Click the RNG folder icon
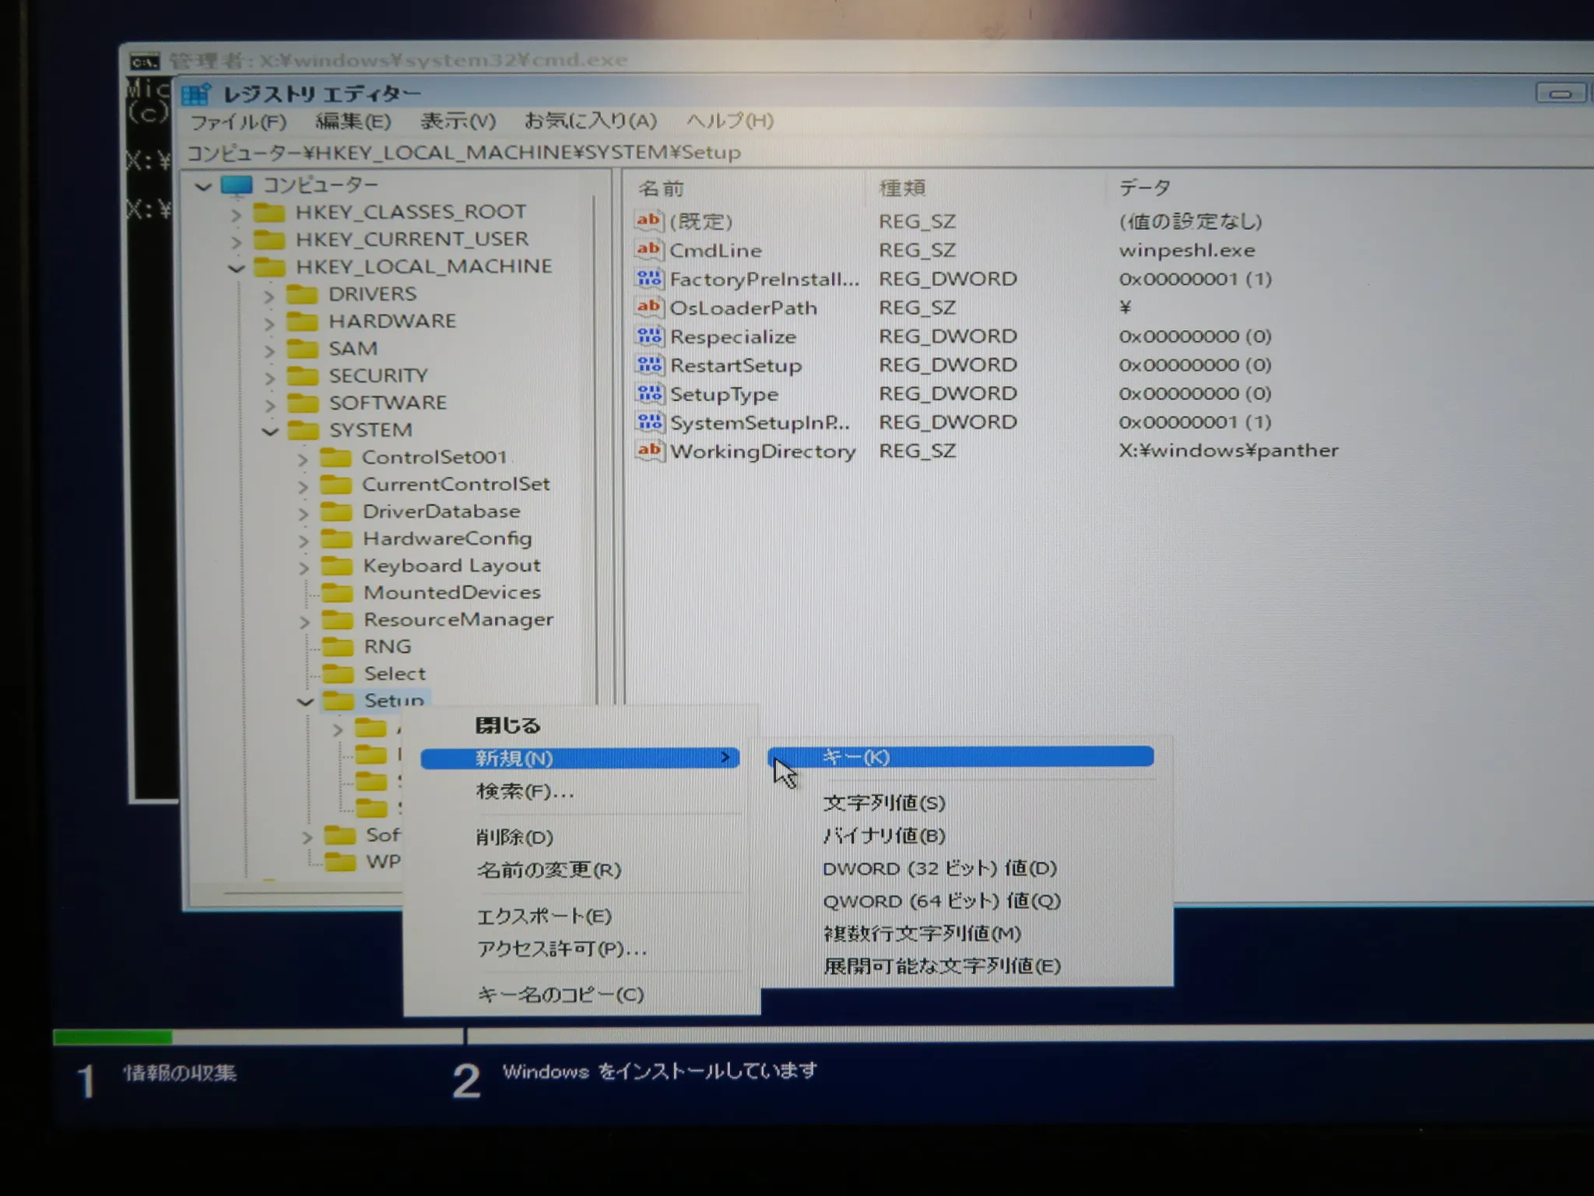 click(337, 647)
